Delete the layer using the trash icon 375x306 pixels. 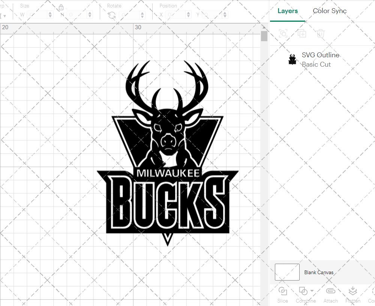click(321, 33)
